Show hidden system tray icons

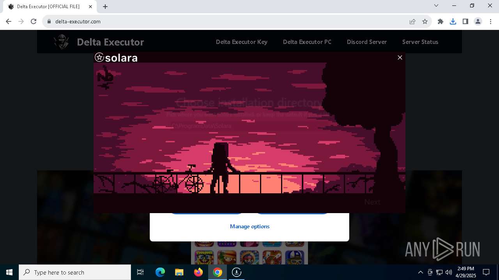click(x=420, y=272)
